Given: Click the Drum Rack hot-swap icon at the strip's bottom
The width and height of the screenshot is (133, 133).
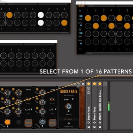Looking at the screenshot, I should [88, 123].
